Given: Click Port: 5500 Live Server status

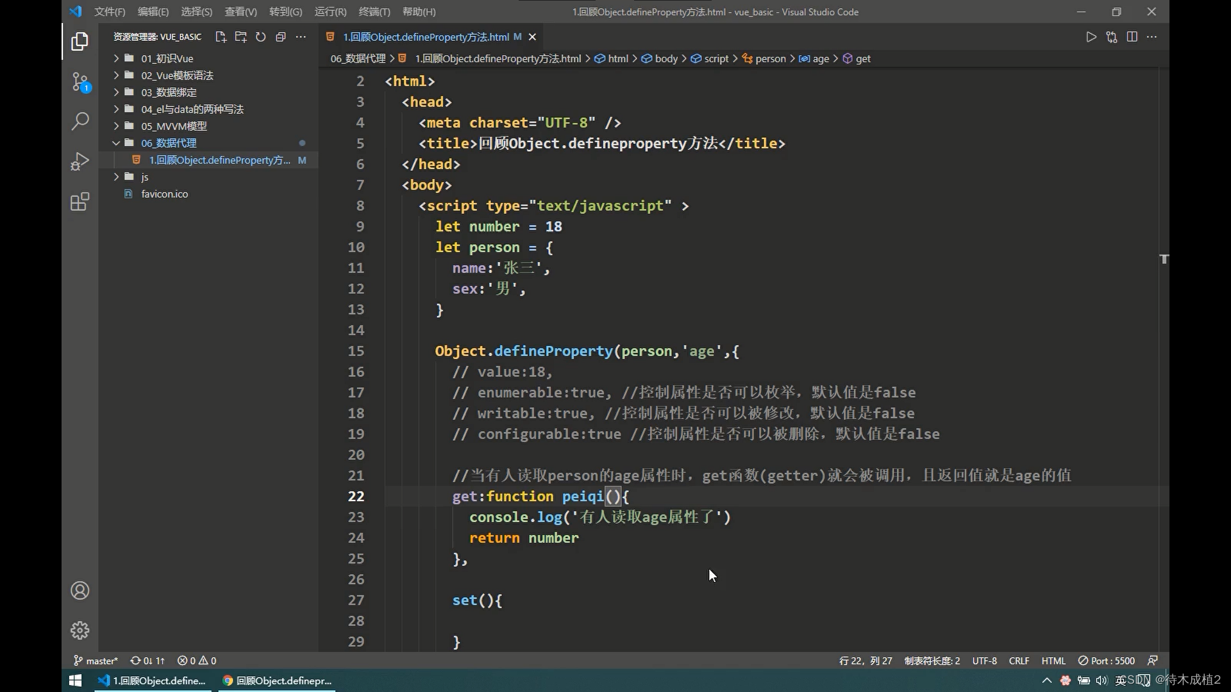Looking at the screenshot, I should [1107, 661].
